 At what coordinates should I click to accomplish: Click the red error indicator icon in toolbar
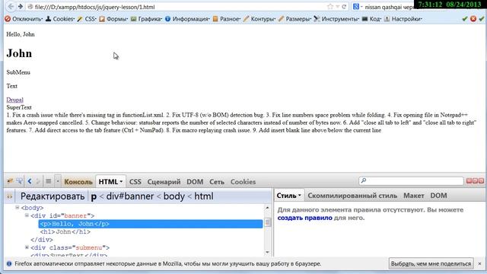(x=473, y=19)
